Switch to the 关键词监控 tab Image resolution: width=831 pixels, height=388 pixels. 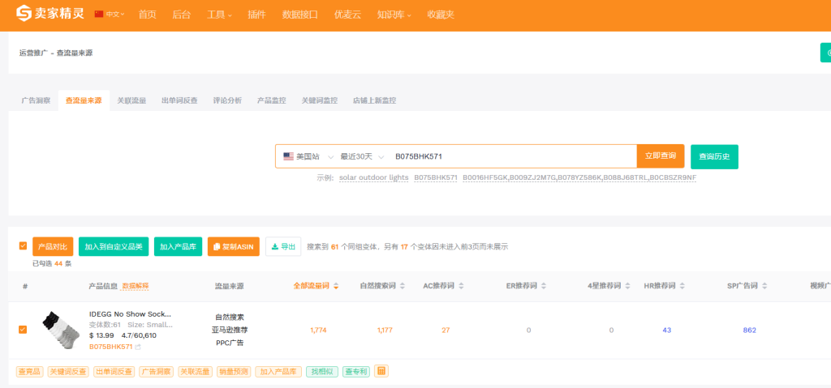point(319,100)
